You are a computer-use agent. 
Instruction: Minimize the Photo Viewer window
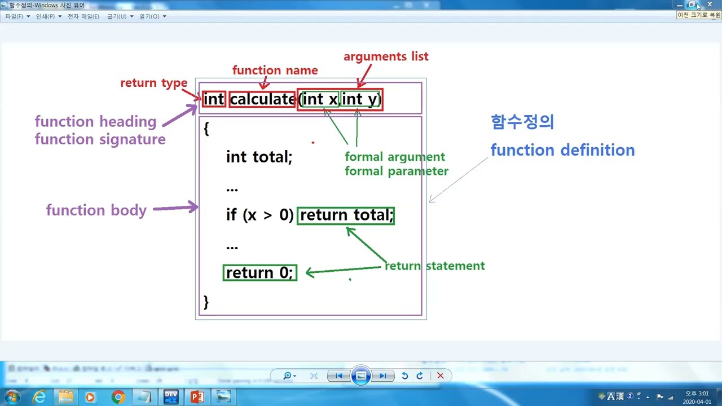point(680,5)
